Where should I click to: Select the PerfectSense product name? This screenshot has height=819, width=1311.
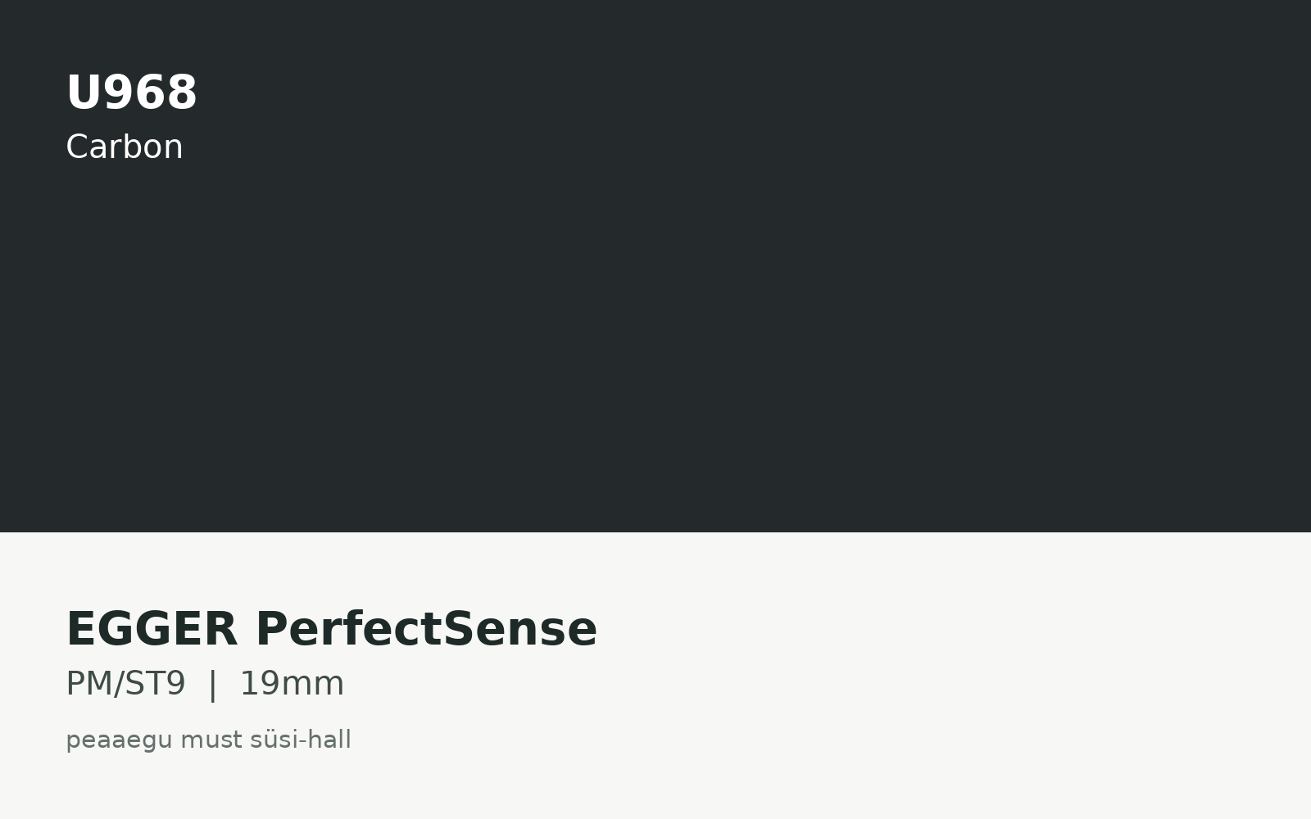(x=427, y=629)
